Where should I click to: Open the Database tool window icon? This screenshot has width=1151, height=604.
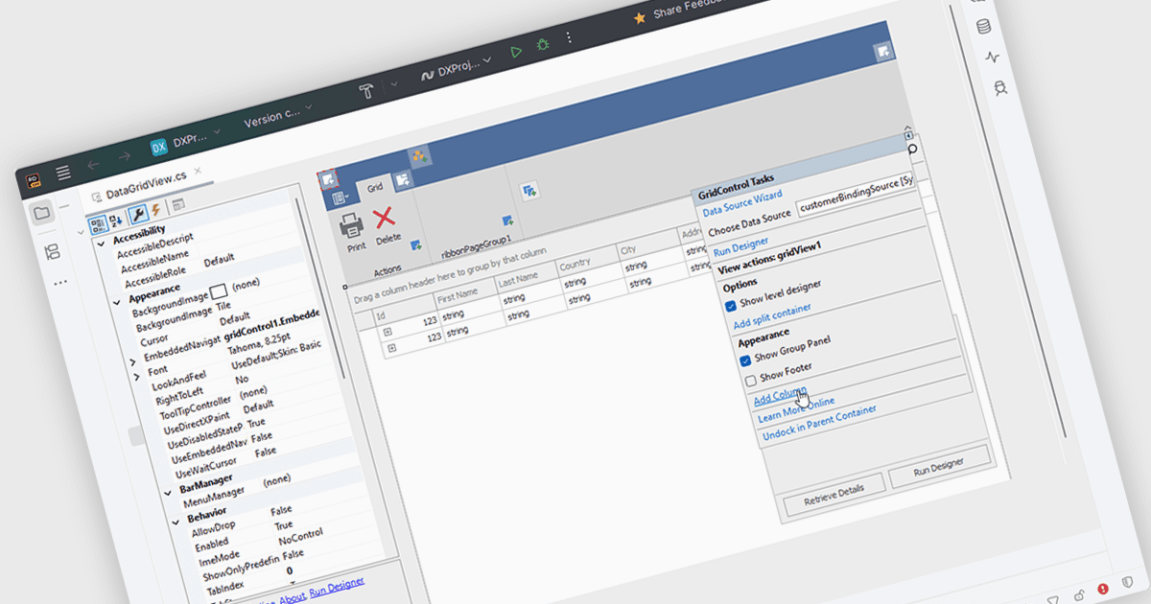983,26
